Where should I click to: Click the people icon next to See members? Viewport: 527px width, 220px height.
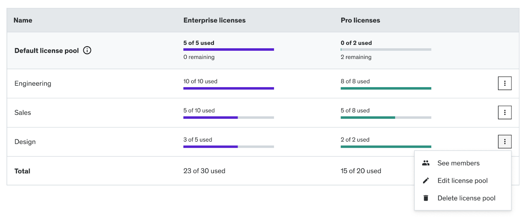coord(426,163)
